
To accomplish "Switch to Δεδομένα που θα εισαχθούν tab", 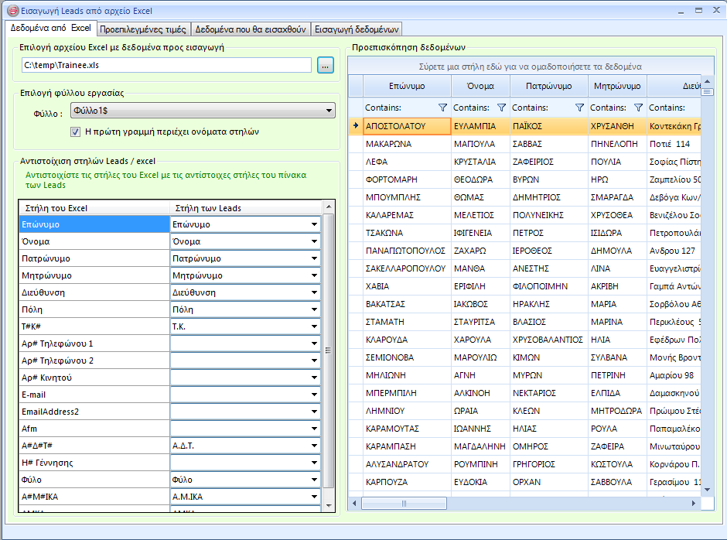I will click(x=251, y=29).
